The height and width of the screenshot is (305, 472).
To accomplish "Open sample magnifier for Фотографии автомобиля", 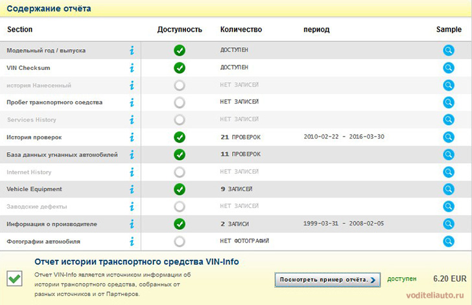I will [448, 242].
